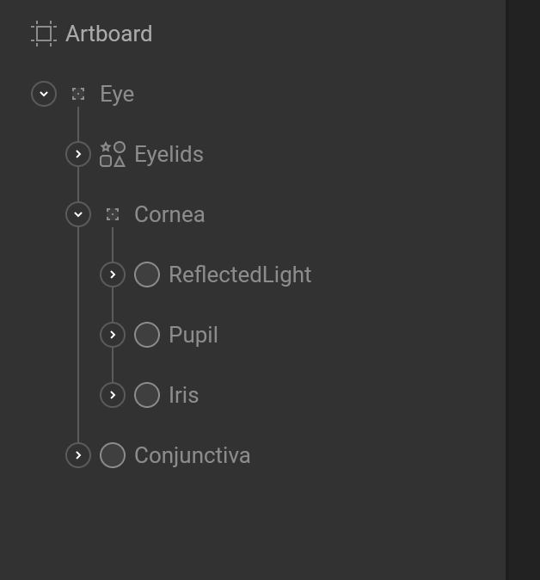This screenshot has height=580, width=540.
Task: Expand the Iris item
Action: click(x=113, y=395)
